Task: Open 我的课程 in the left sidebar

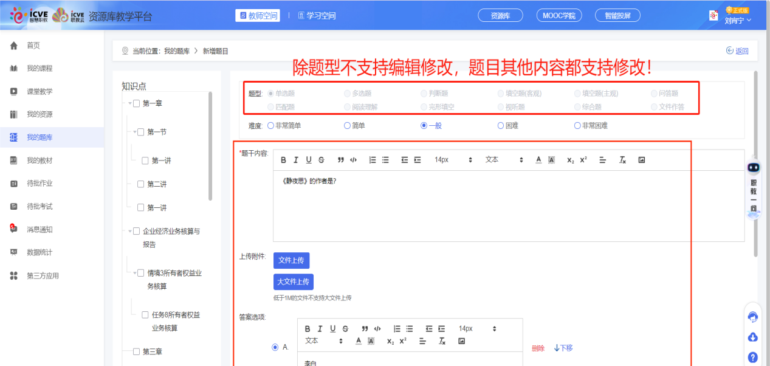Action: coord(40,68)
